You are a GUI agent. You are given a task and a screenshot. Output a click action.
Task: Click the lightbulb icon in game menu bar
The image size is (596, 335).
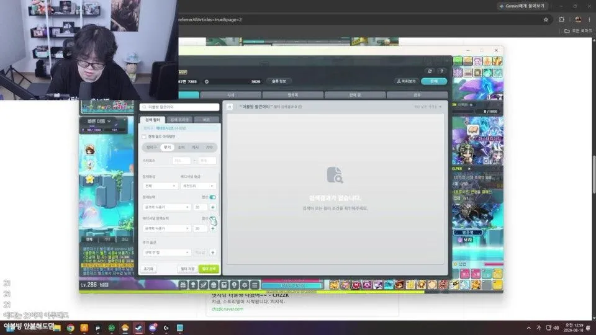[234, 285]
